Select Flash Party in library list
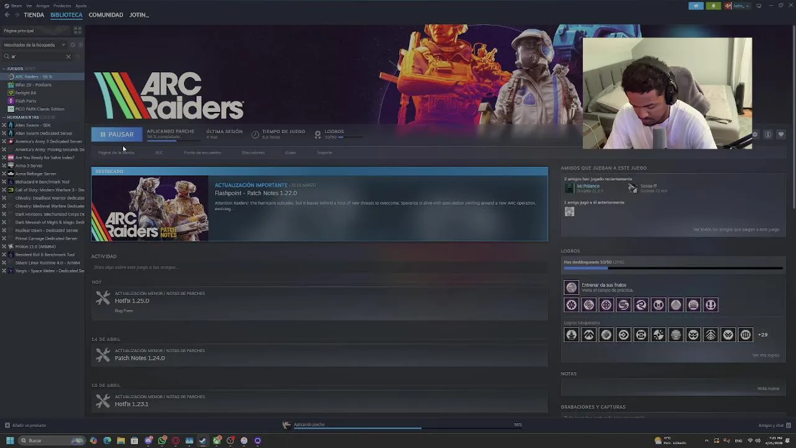Viewport: 796px width, 448px height. 42,101
